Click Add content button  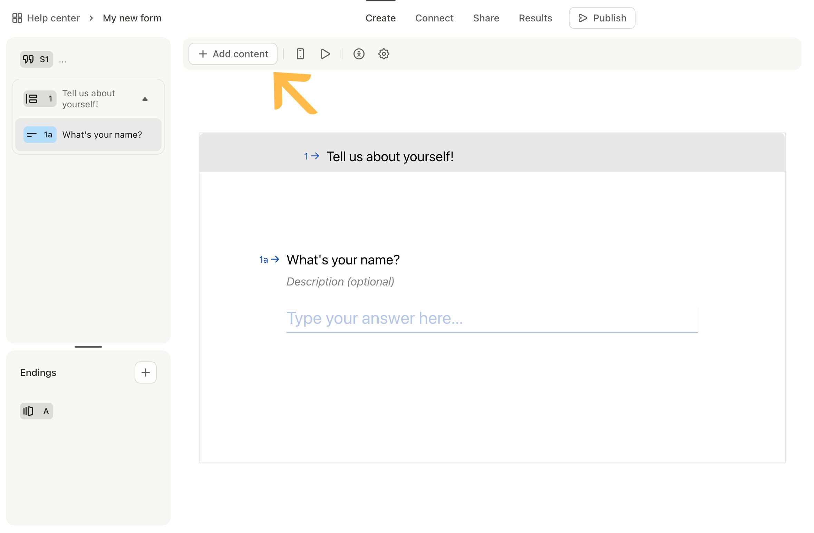click(x=233, y=54)
